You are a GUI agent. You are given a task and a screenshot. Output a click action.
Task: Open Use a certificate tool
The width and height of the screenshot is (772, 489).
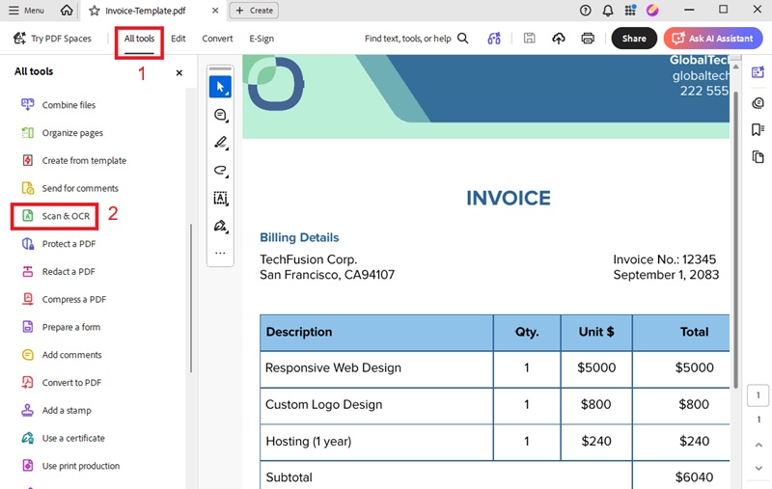point(63,438)
